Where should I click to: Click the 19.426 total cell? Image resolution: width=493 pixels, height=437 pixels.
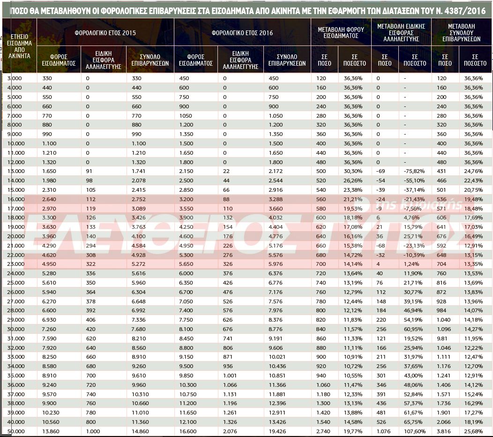pyautogui.click(x=276, y=431)
